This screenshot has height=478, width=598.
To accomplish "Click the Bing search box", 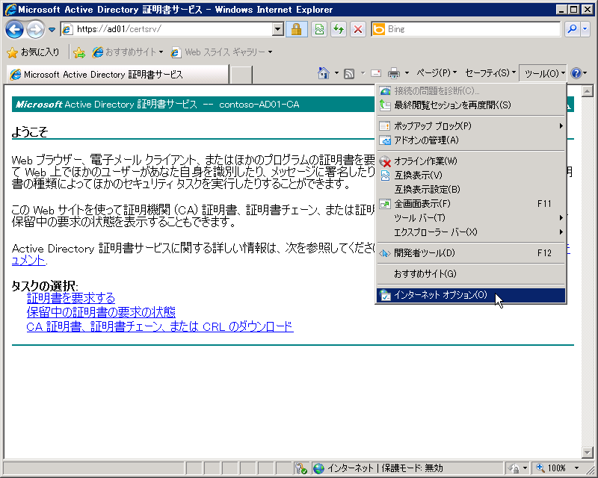I will point(465,29).
